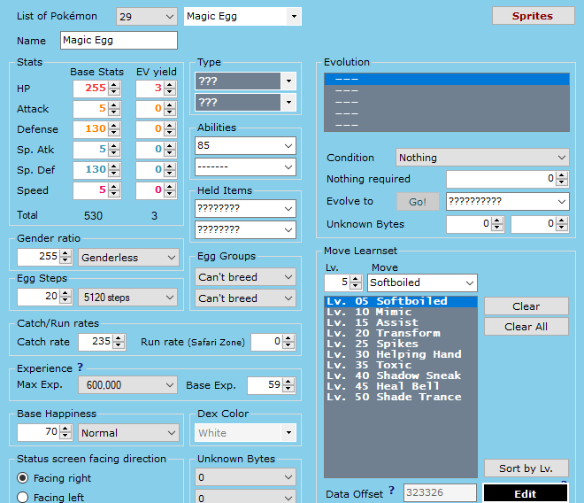Select Lv. 15 Assist in learnset
This screenshot has height=503, width=584.
(400, 322)
